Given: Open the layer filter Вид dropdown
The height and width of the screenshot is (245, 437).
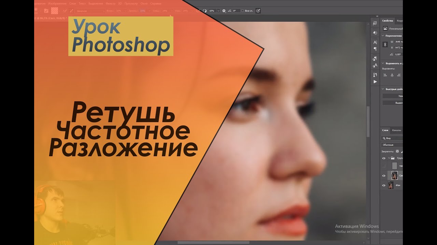Looking at the screenshot, I should coord(392,138).
